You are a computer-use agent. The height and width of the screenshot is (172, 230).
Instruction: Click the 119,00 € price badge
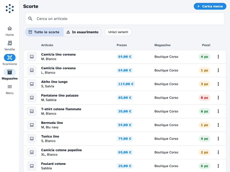[126, 84]
